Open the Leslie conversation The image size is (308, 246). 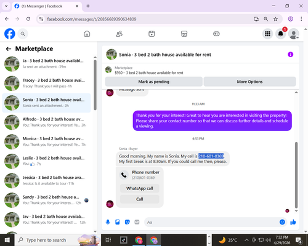coord(46,161)
